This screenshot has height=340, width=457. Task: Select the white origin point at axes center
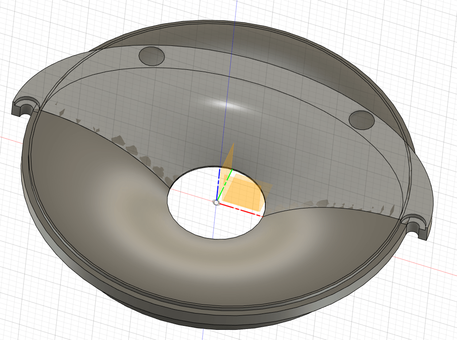216,203
